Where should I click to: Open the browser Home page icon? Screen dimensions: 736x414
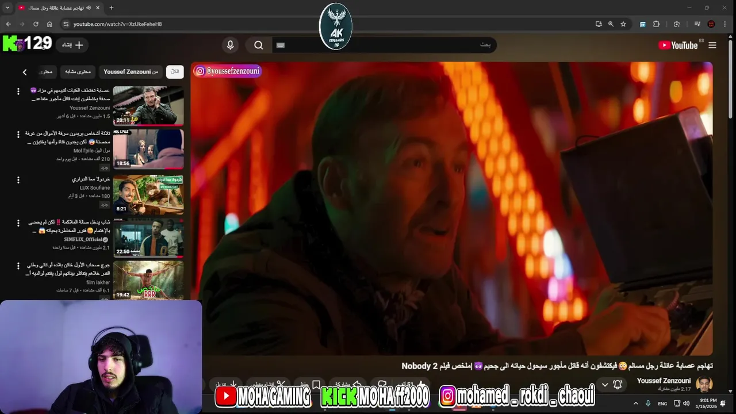(x=49, y=24)
